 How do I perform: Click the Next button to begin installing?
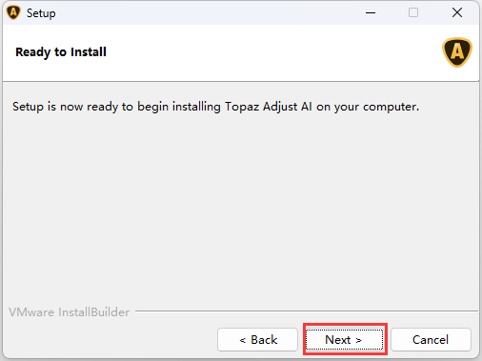(345, 339)
